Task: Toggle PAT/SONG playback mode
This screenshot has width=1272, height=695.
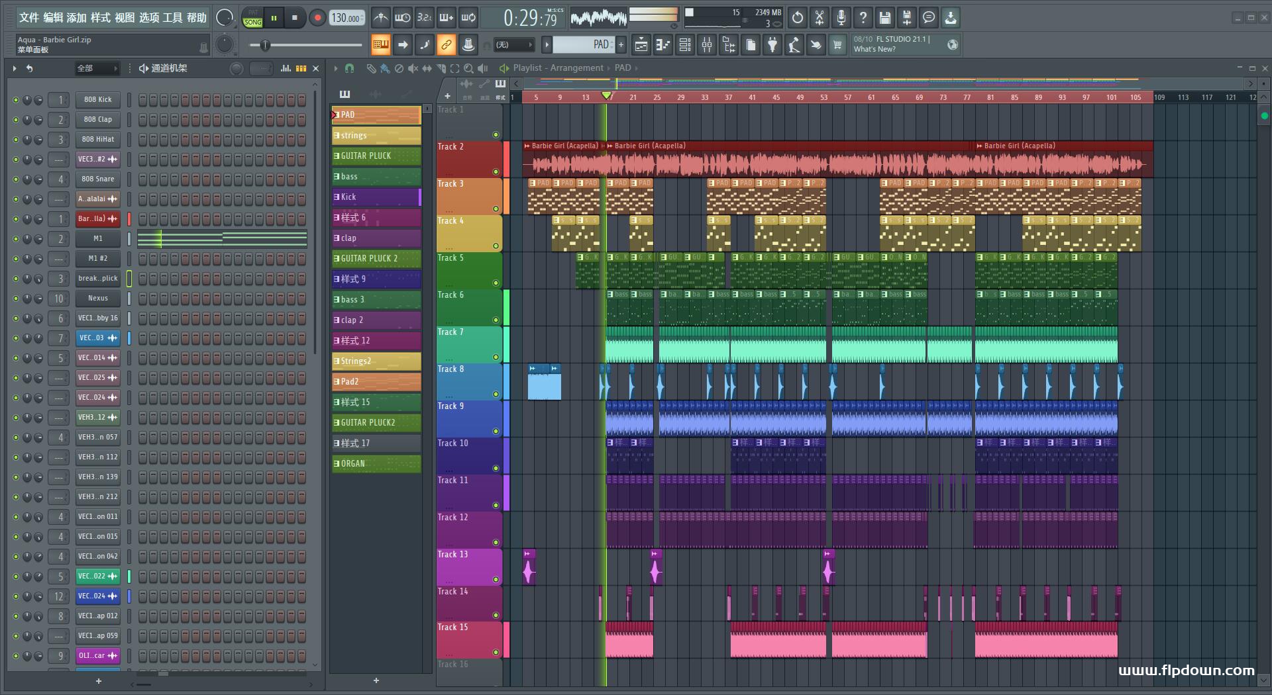Action: (252, 18)
